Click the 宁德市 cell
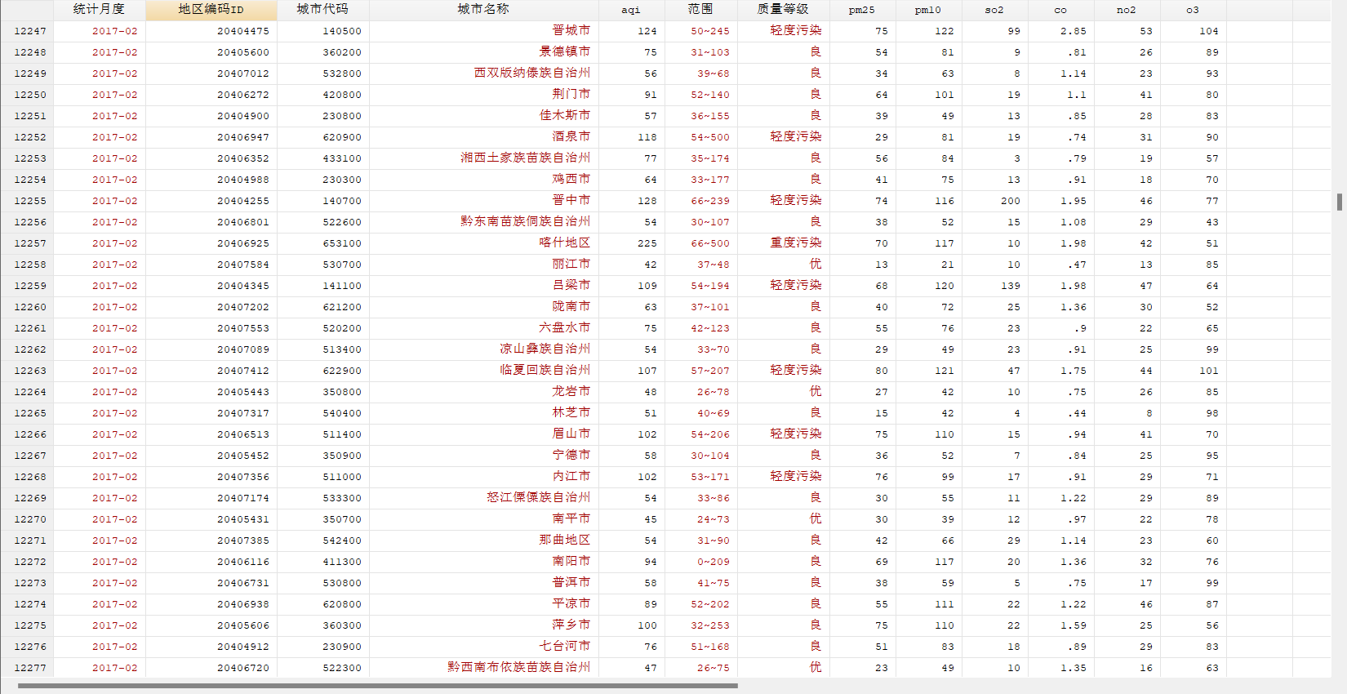 pos(484,456)
